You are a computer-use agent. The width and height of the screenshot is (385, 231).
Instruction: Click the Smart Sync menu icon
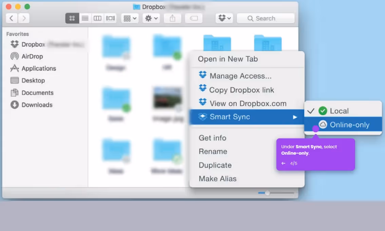(x=203, y=117)
